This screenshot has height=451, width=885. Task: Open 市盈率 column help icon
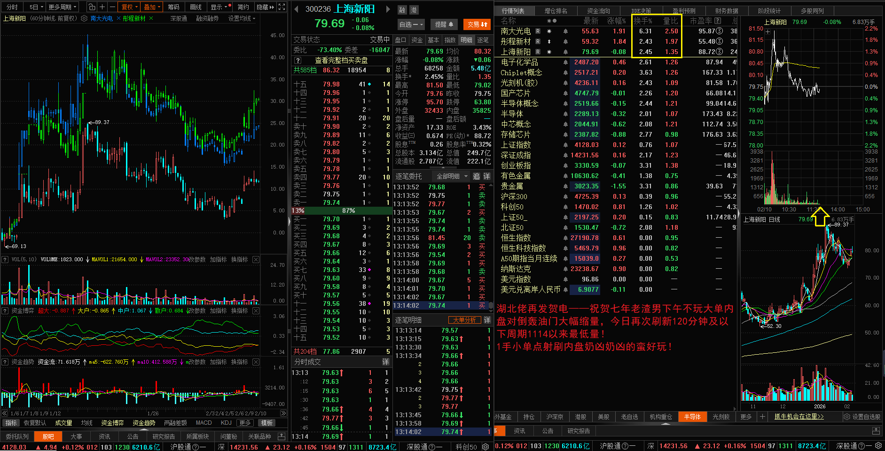tap(718, 21)
